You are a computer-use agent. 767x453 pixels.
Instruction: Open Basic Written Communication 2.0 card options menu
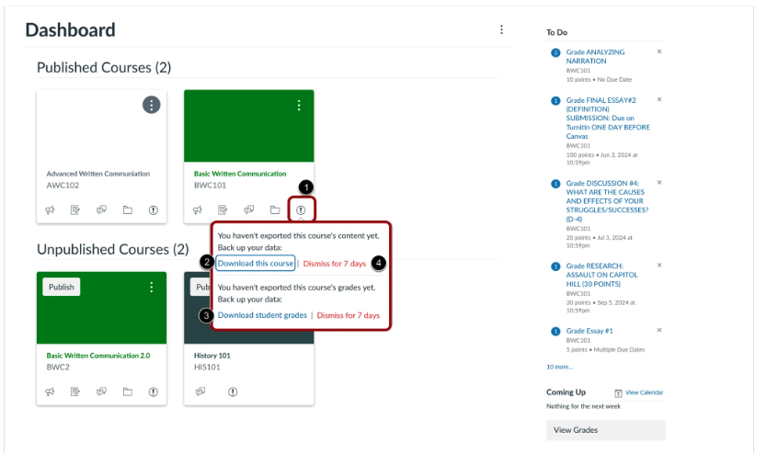(152, 287)
